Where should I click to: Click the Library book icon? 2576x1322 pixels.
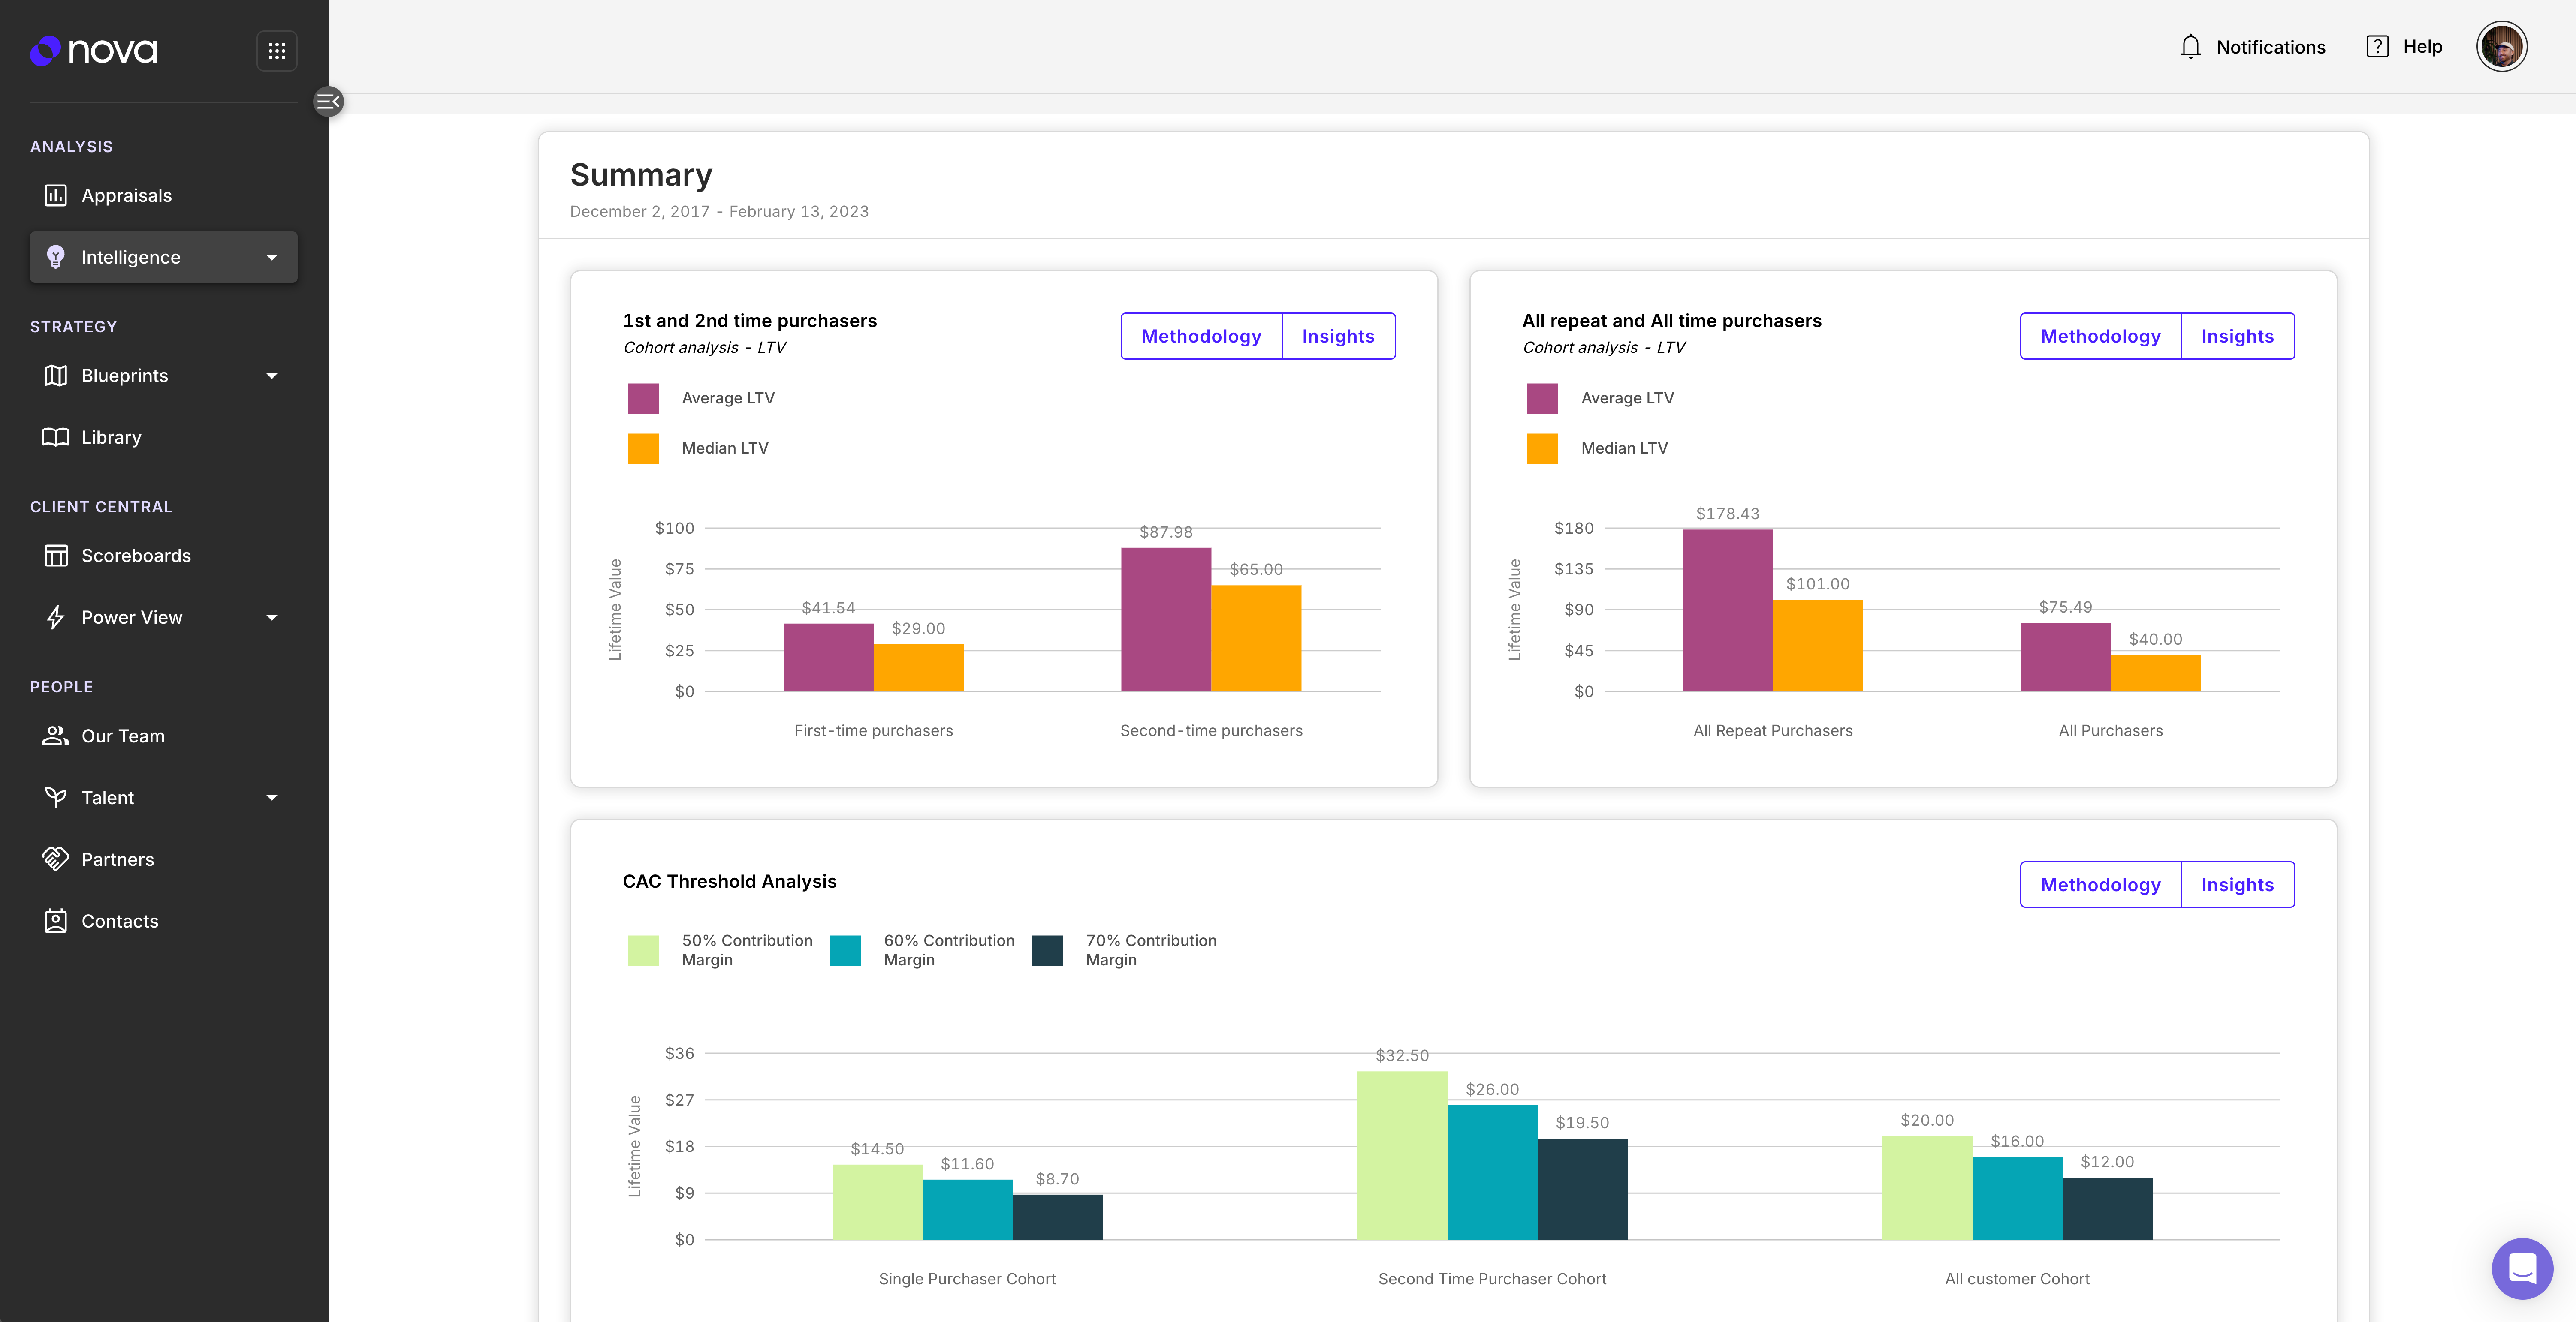click(56, 438)
